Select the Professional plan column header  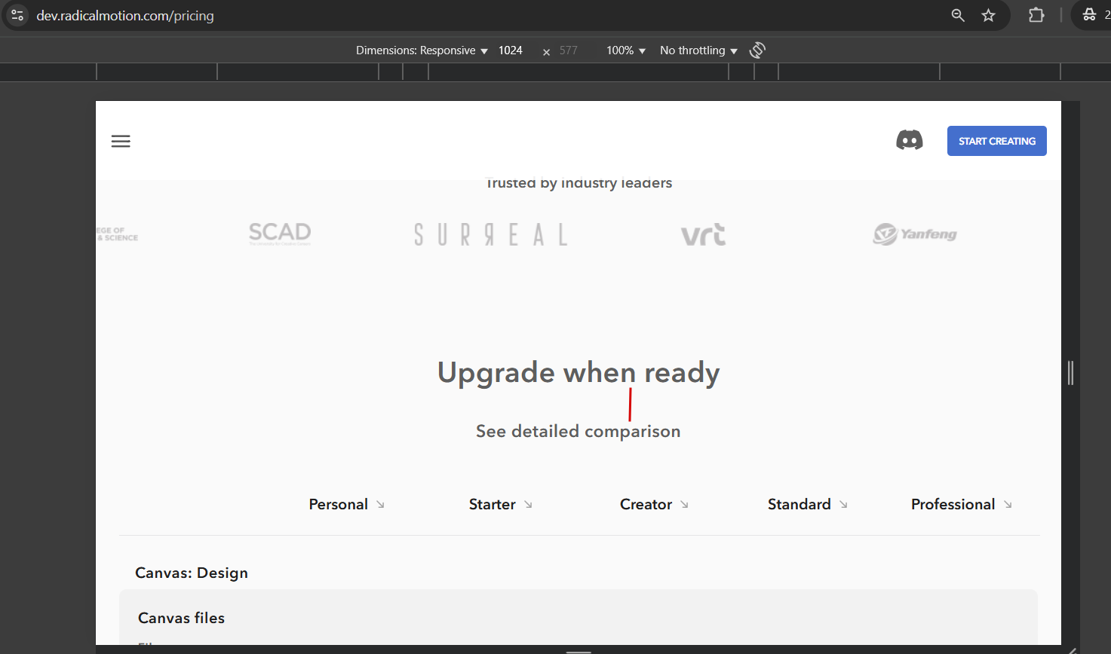coord(953,504)
